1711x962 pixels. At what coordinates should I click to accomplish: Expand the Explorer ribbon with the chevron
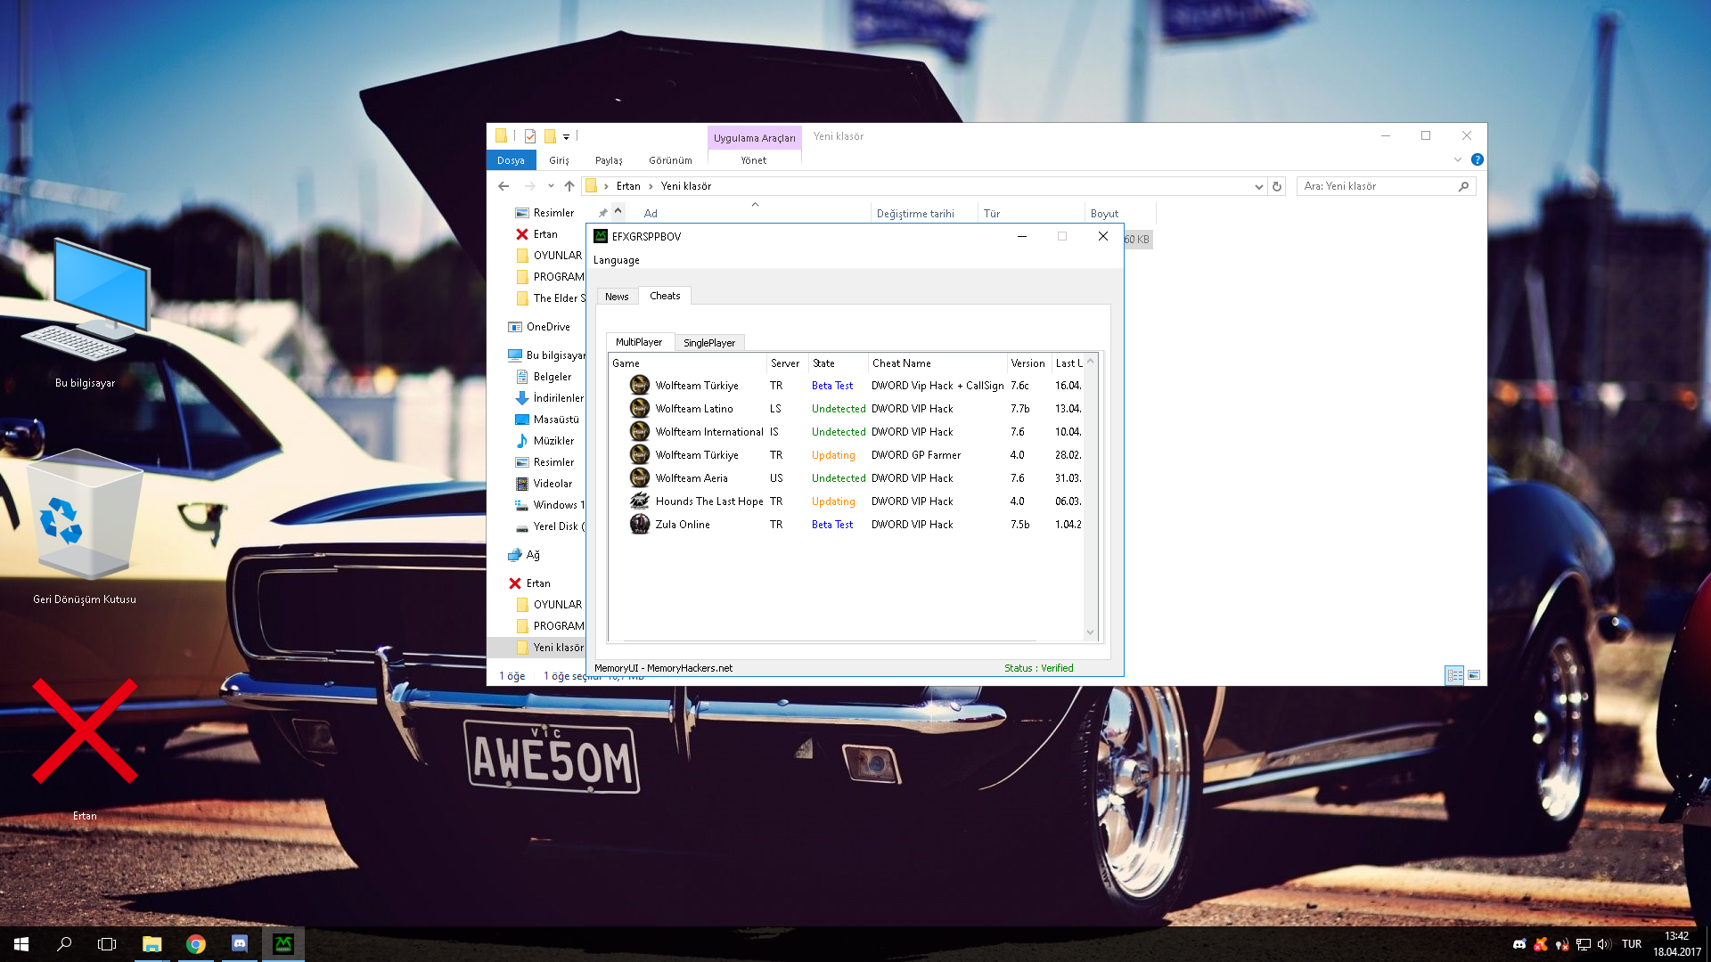[1458, 159]
